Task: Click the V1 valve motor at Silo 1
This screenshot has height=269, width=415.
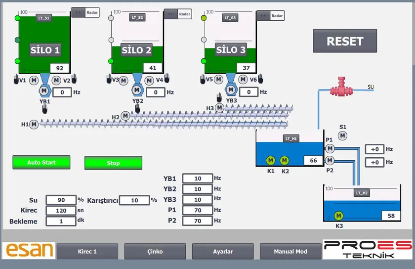Action: (x=34, y=80)
